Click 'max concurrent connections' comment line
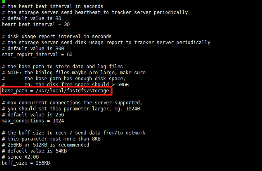Image resolution: width=262 pixels, height=171 pixels. (72, 103)
